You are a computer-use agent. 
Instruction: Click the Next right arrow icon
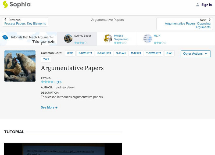210,20
